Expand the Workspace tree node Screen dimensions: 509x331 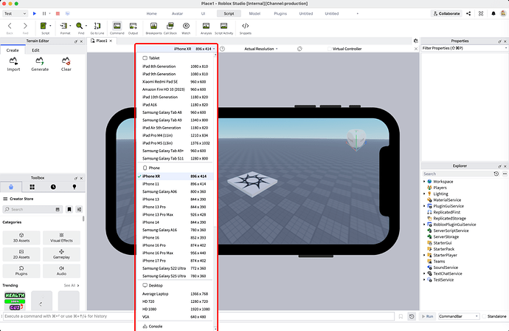(424, 182)
